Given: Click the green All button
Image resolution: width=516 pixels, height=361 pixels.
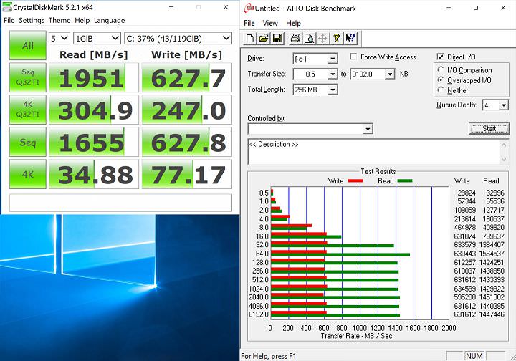Looking at the screenshot, I should point(28,45).
